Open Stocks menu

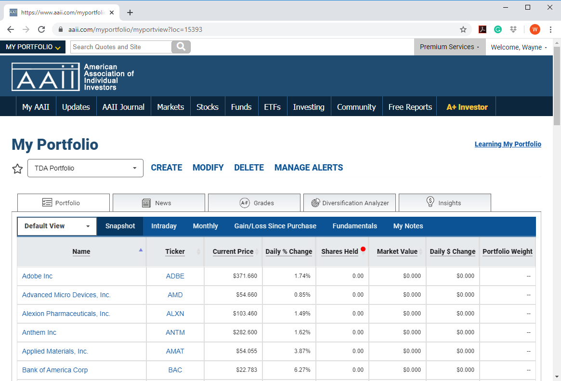click(208, 107)
